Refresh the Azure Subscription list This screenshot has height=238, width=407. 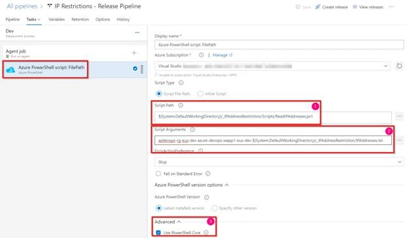[399, 66]
